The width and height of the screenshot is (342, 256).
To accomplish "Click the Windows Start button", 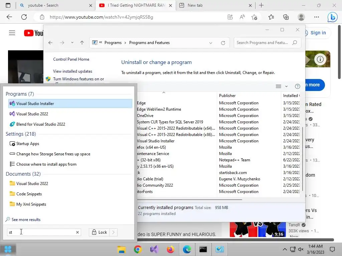I will click(8, 249).
